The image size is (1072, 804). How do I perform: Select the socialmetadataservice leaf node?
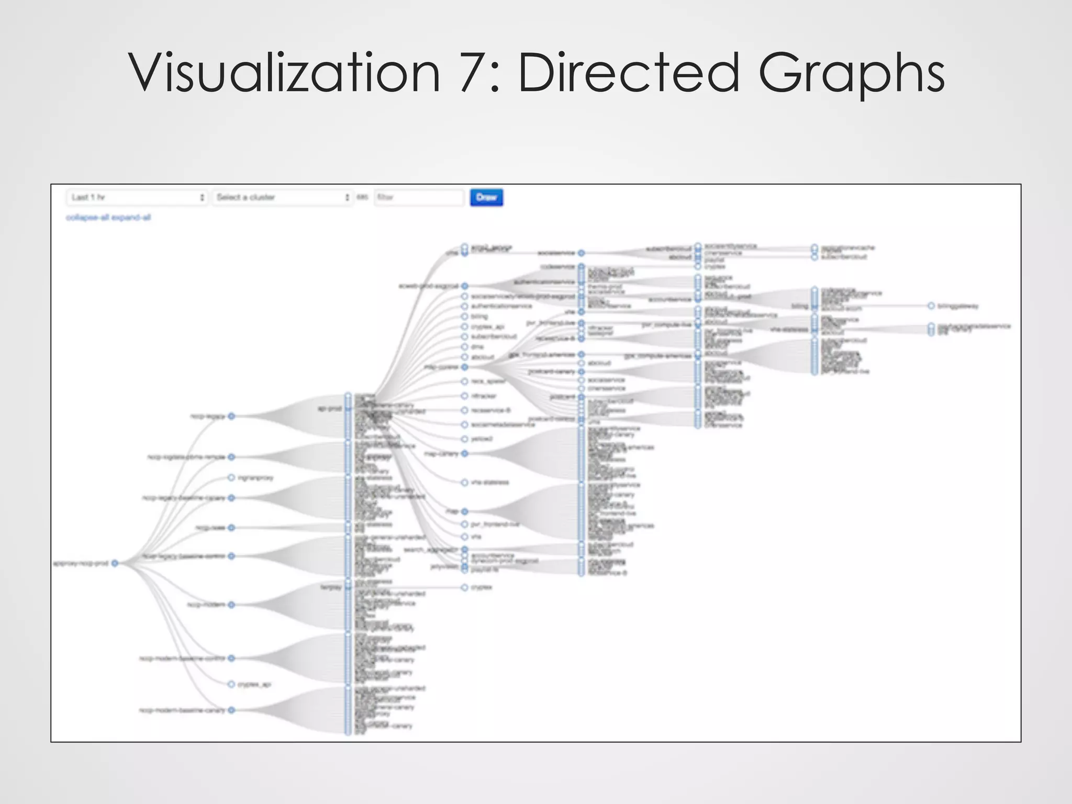[464, 425]
